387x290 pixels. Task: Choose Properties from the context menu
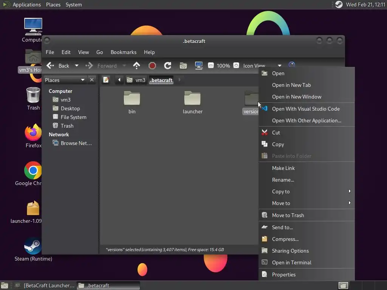tap(307, 275)
